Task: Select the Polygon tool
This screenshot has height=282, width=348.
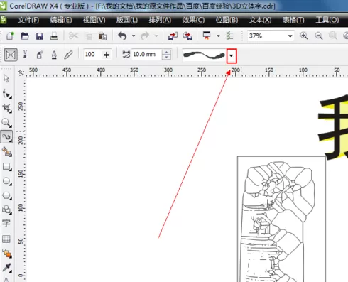Action: coord(6,195)
